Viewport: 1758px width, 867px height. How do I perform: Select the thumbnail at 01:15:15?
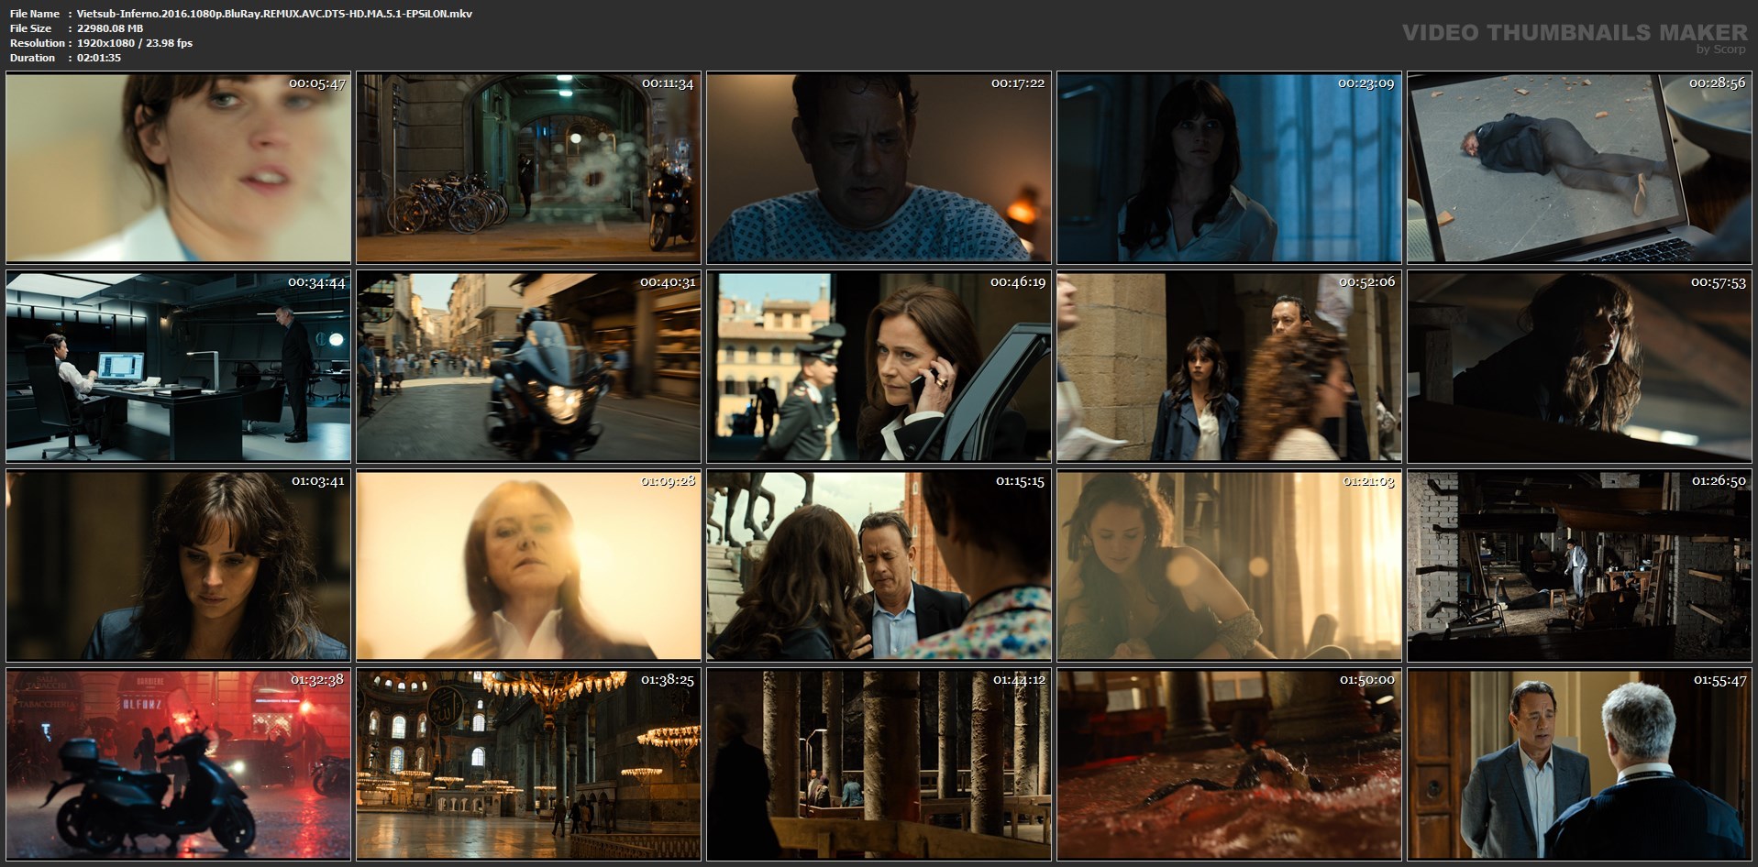tap(879, 565)
